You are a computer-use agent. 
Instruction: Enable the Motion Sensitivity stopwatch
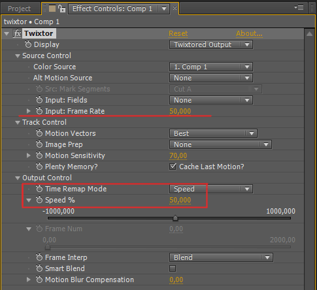(39, 155)
